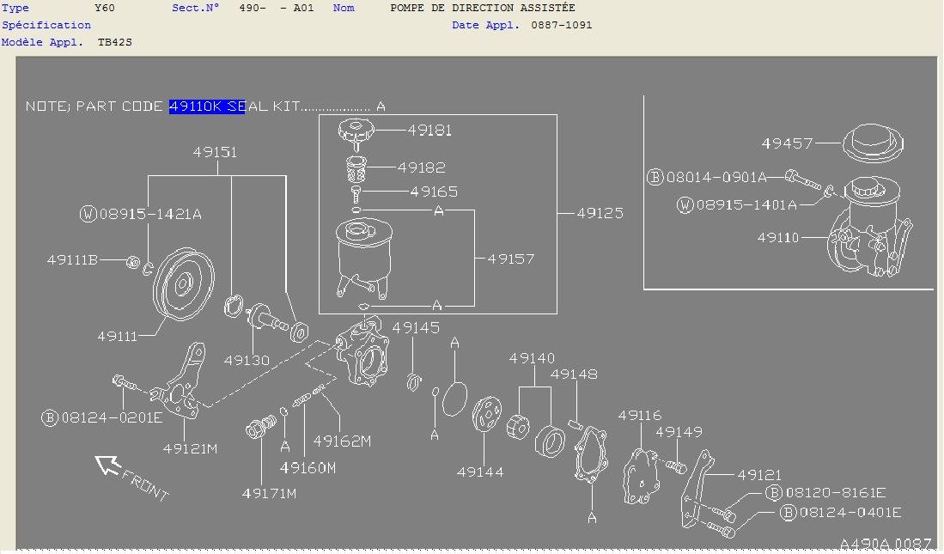944x554 pixels.
Task: Select part number 49125
Action: click(x=600, y=212)
